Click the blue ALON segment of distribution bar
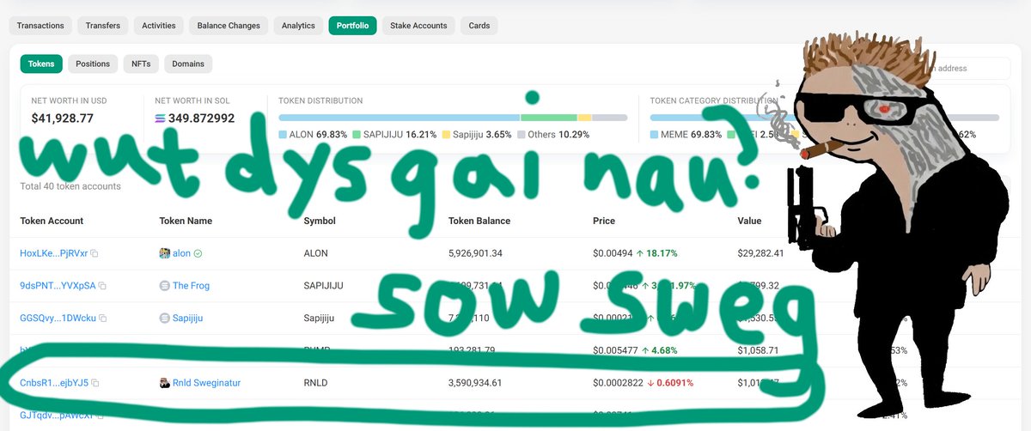 tap(399, 117)
